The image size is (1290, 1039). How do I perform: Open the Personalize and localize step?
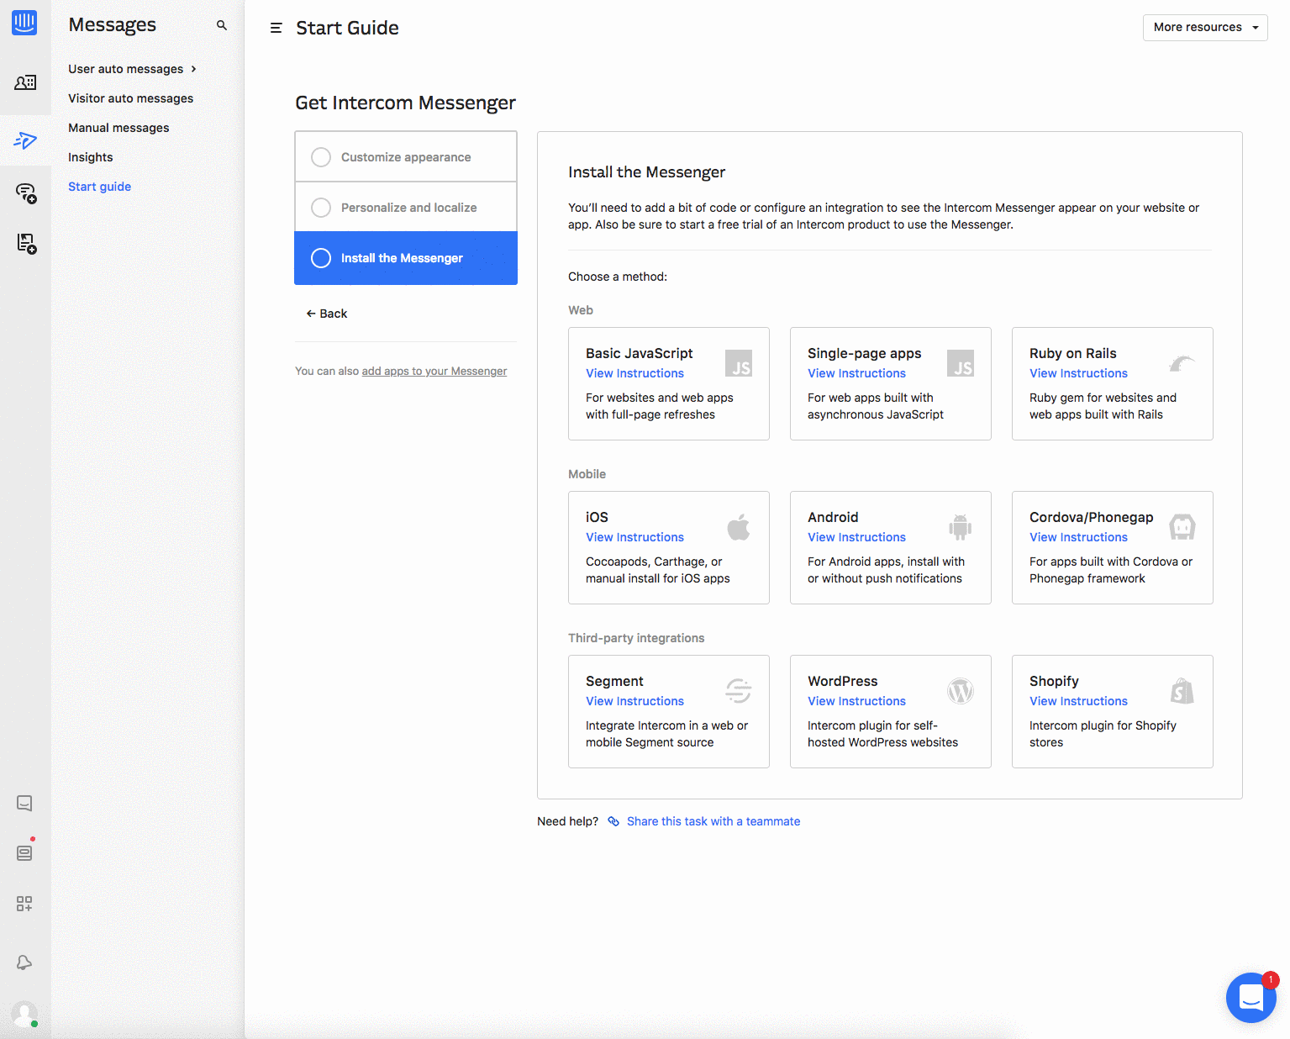pyautogui.click(x=406, y=208)
